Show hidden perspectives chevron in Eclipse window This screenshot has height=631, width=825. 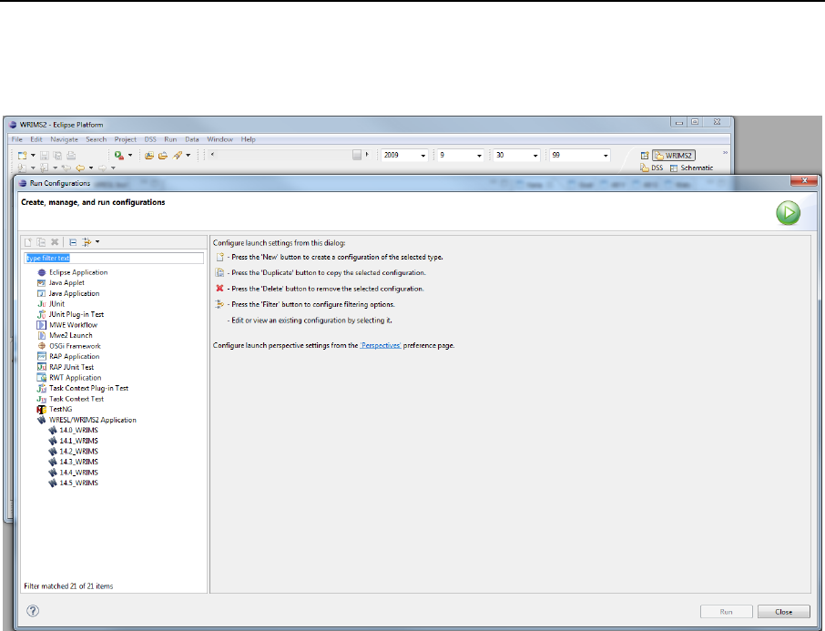point(725,153)
